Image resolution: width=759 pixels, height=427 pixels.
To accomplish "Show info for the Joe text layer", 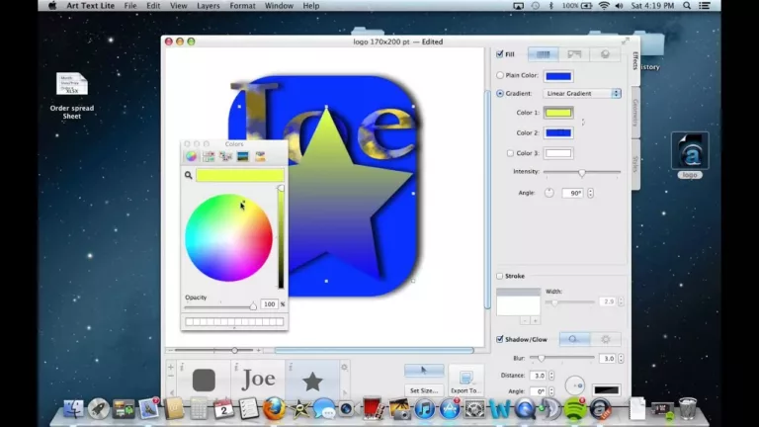I will pos(236,368).
